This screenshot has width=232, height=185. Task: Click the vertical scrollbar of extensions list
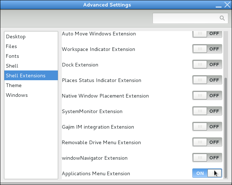click(x=225, y=128)
